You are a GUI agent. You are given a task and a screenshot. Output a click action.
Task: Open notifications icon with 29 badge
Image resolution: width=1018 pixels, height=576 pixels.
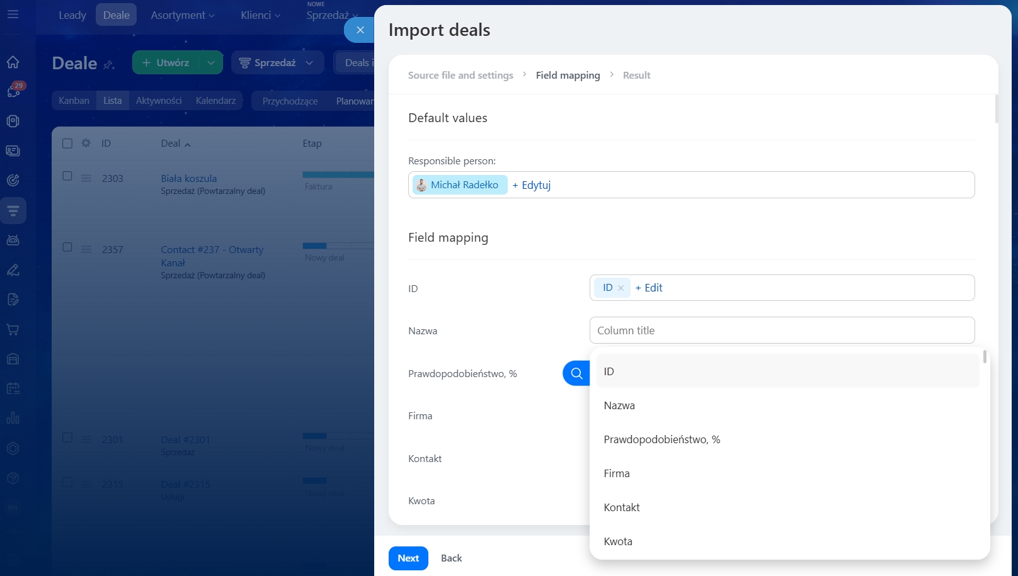pos(13,91)
